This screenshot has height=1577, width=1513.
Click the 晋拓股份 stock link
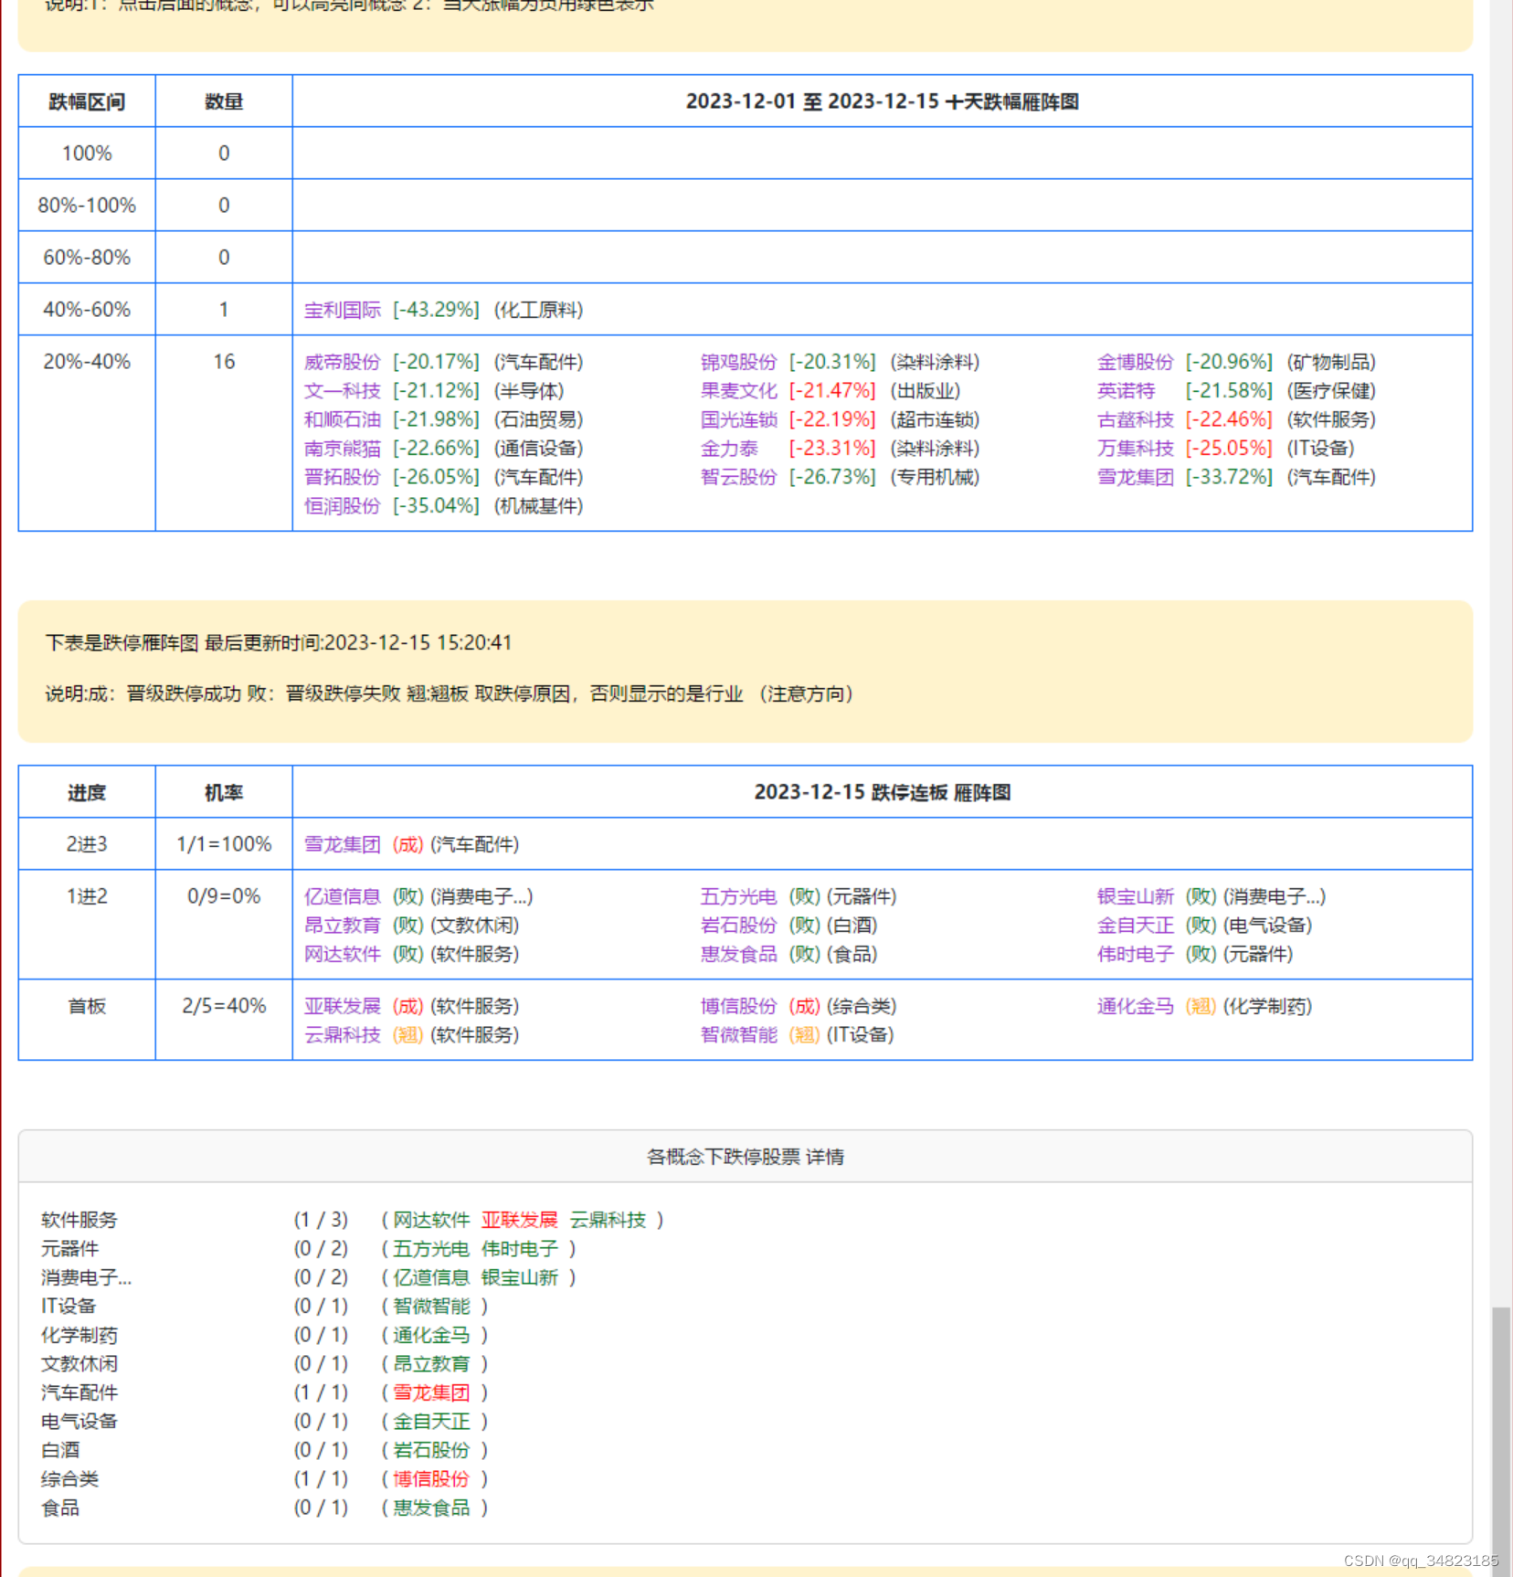coord(342,477)
